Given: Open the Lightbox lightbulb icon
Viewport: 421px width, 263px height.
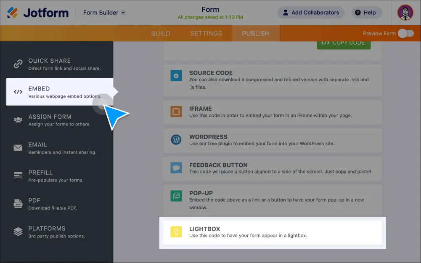Looking at the screenshot, I should (177, 232).
